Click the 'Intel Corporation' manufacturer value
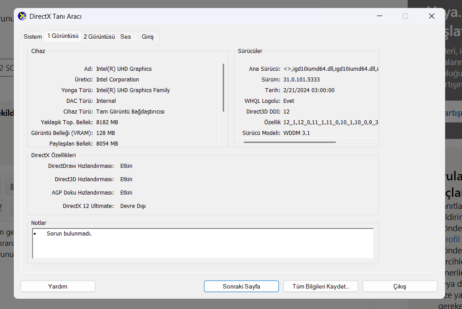This screenshot has height=309, width=462. [118, 80]
